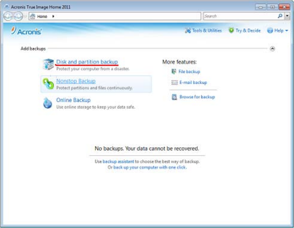Click 'Protect your computer from a disaster.' text

93,69
